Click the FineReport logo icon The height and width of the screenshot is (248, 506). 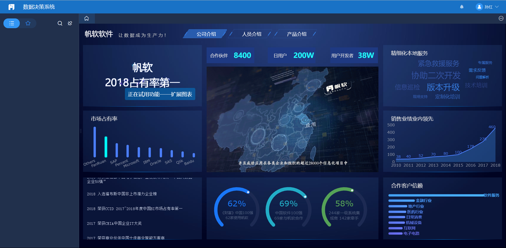point(11,7)
